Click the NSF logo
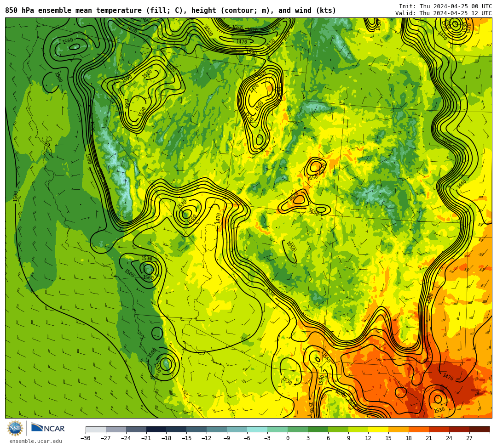 point(15,429)
